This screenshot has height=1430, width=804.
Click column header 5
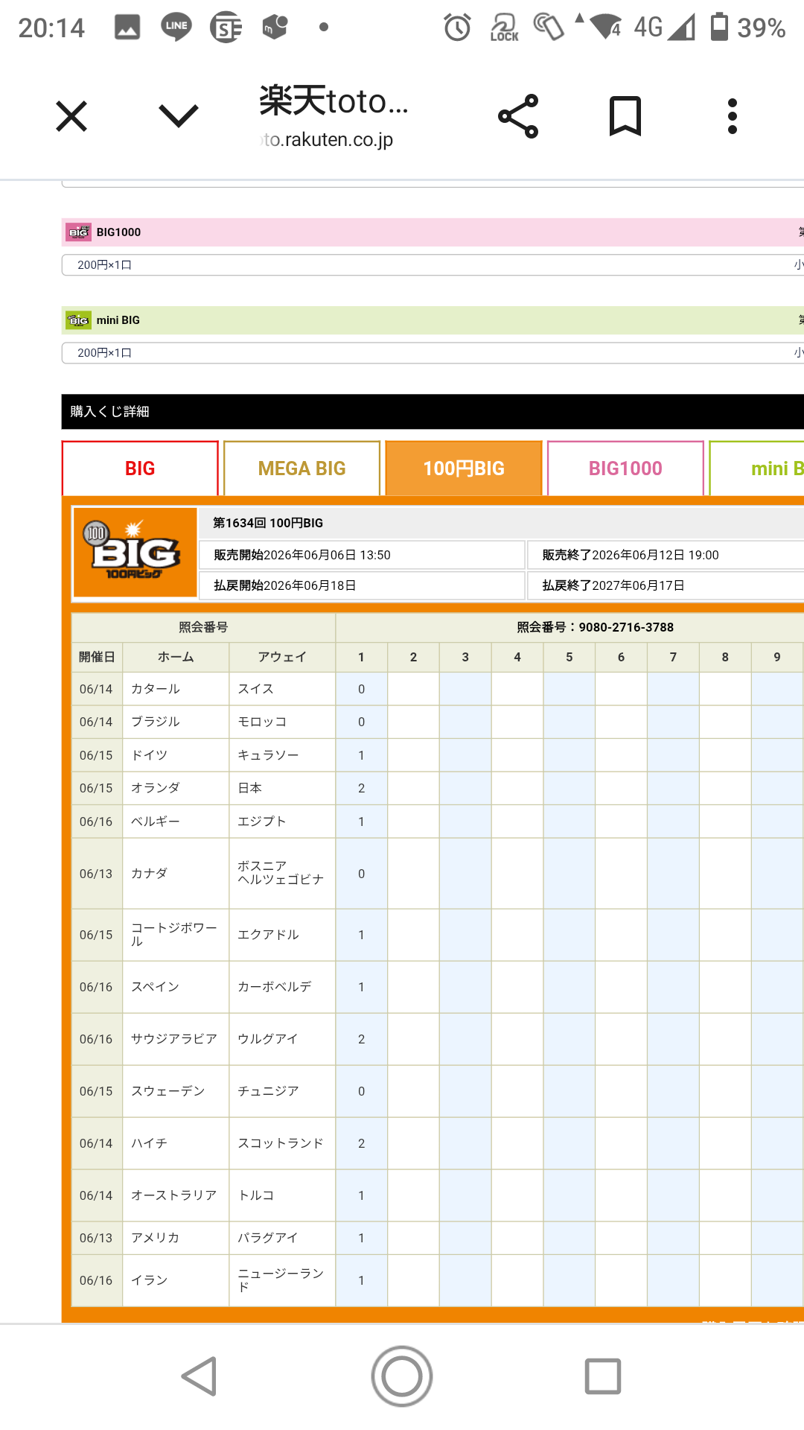point(569,657)
